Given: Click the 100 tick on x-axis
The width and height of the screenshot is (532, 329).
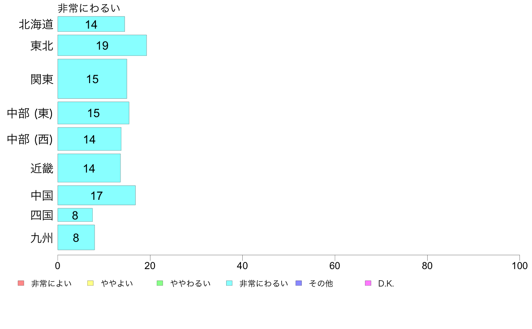Looking at the screenshot, I should coord(519,266).
